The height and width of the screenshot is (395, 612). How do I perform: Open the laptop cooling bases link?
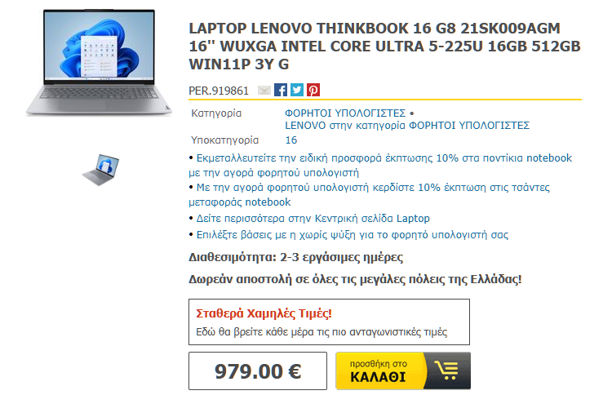[352, 234]
